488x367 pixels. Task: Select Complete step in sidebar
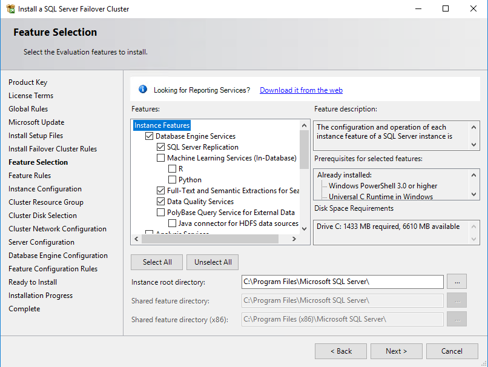tap(24, 309)
